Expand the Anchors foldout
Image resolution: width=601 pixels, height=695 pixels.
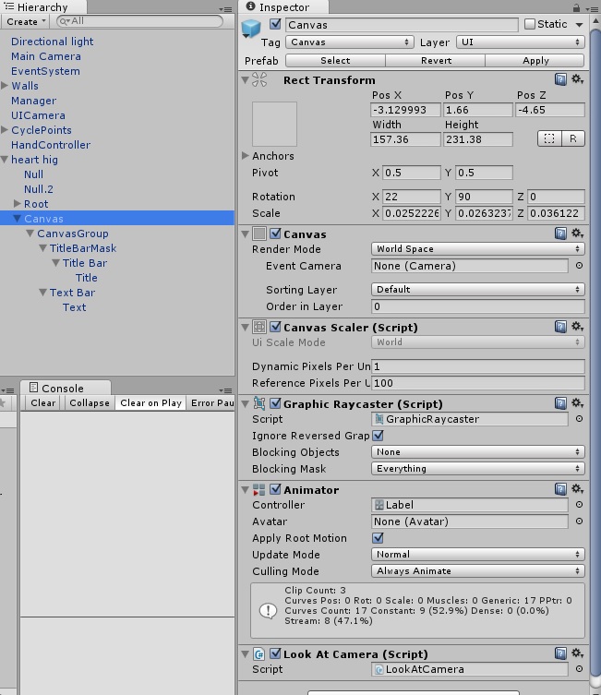pyautogui.click(x=246, y=156)
